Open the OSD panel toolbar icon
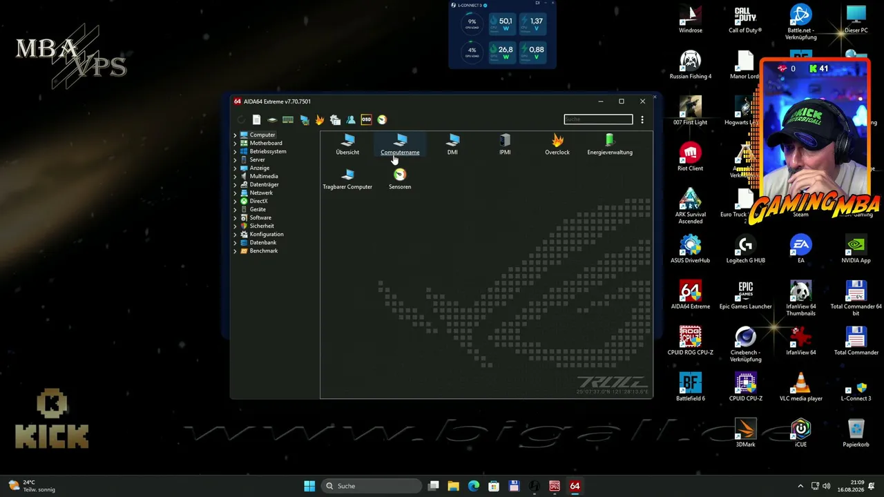 point(366,119)
